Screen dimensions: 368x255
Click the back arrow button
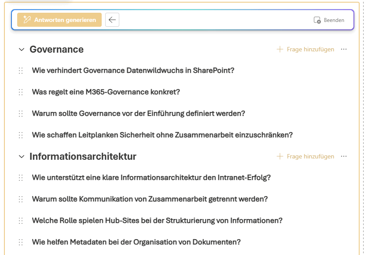click(112, 20)
